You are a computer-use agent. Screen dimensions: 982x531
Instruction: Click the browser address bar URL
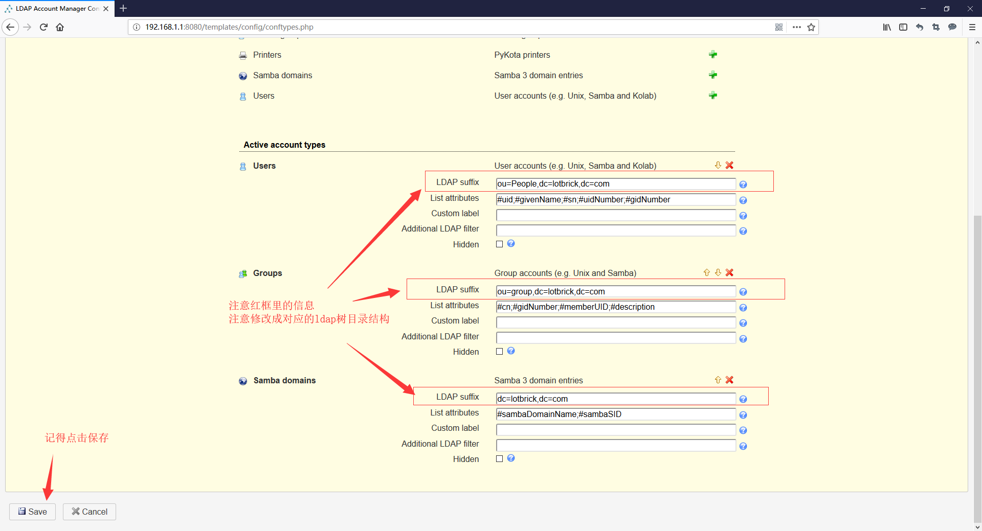coord(229,27)
